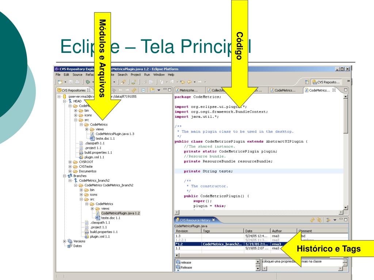This screenshot has height=280, width=374.
Task: Collapse the Branches node
Action: pos(64,176)
